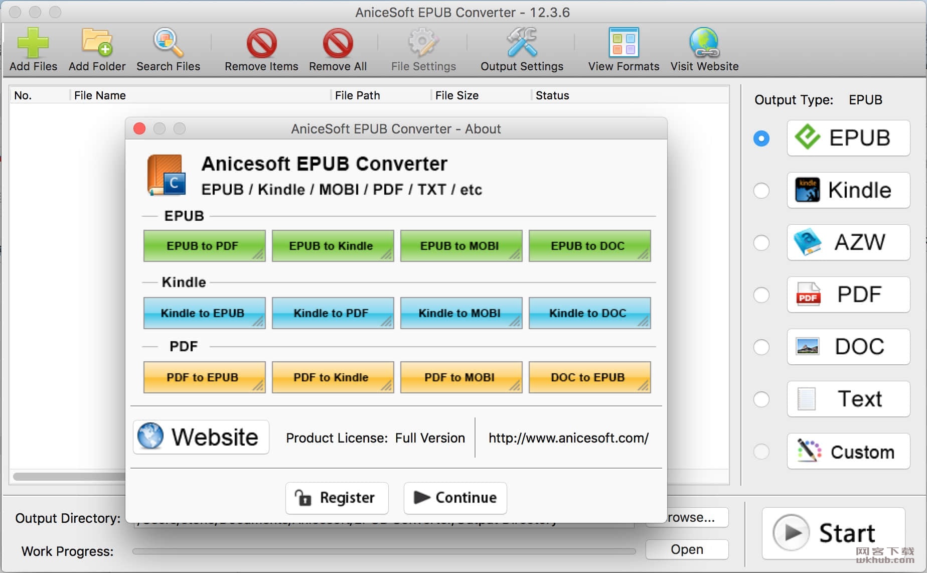Click the 'Product License: Full Version' text
927x573 pixels.
[x=375, y=438]
